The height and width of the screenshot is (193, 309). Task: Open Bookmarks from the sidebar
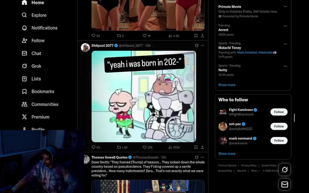pyautogui.click(x=38, y=91)
